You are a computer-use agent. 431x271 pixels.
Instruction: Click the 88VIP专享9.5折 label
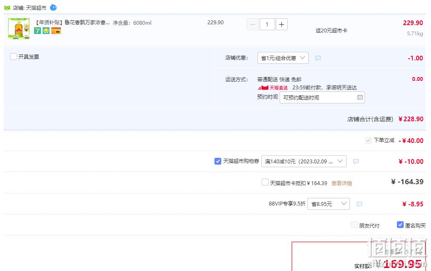287,204
